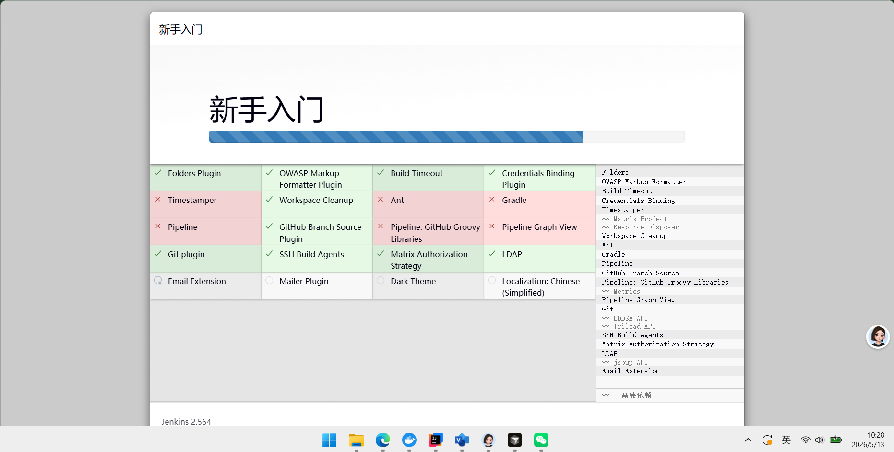The height and width of the screenshot is (452, 894).
Task: Switch the 英 input method indicator
Action: 786,440
